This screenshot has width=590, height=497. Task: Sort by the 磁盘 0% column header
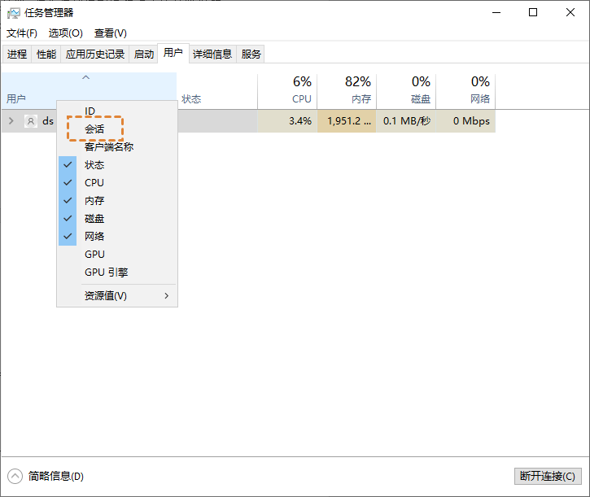point(406,90)
